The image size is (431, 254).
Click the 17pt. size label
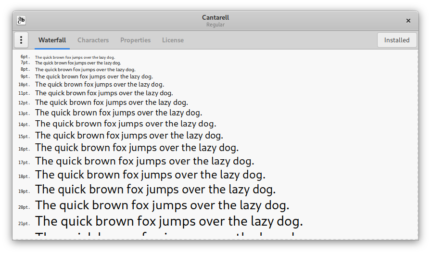(24, 162)
